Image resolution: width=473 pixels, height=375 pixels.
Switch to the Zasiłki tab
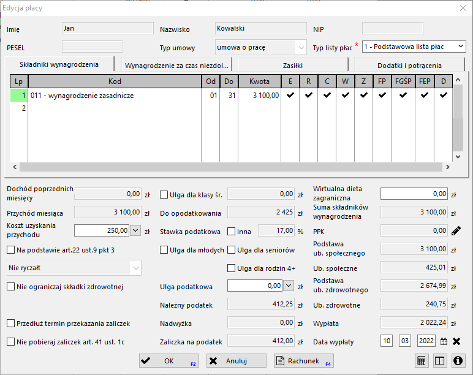pos(292,65)
